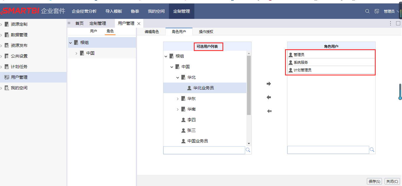This screenshot has height=186, width=402.
Task: Select the 角色 sub-tab
Action: (110, 31)
